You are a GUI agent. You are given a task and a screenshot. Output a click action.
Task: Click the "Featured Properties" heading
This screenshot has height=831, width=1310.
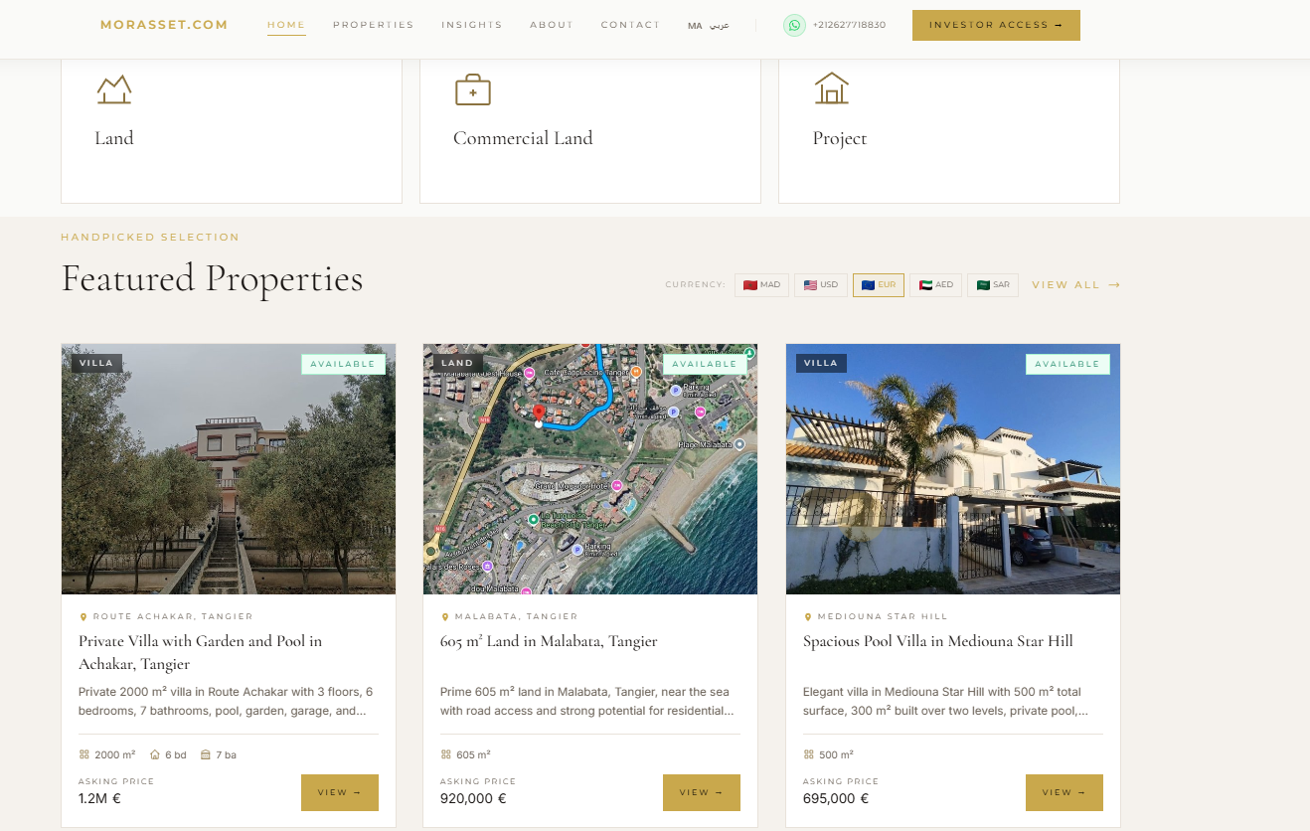pyautogui.click(x=212, y=278)
